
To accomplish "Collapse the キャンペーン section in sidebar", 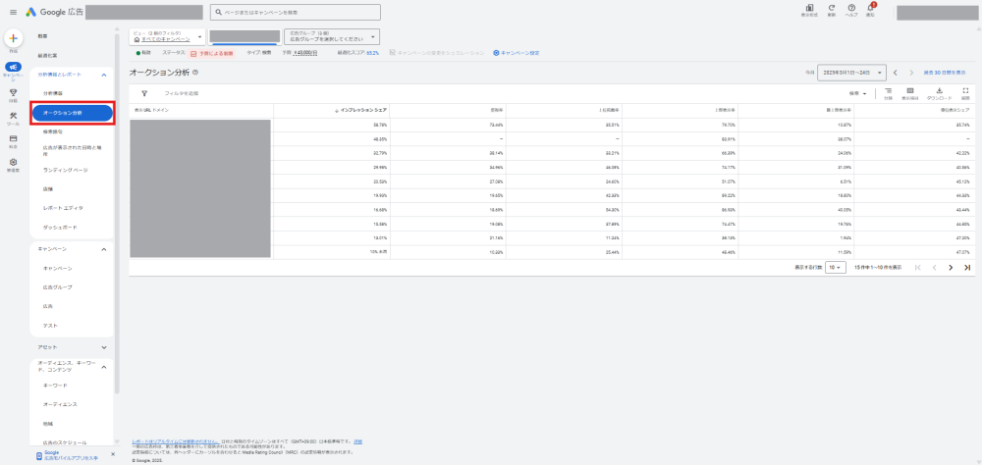I will coord(104,249).
